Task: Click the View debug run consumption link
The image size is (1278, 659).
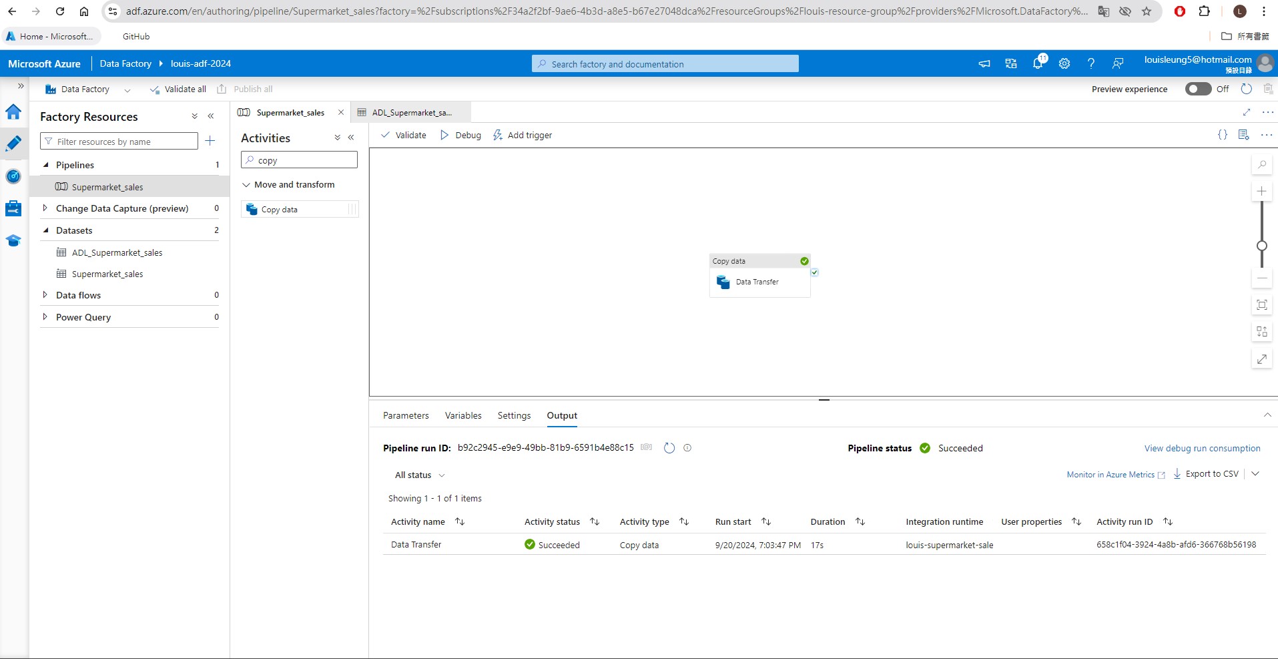Action: pyautogui.click(x=1201, y=448)
